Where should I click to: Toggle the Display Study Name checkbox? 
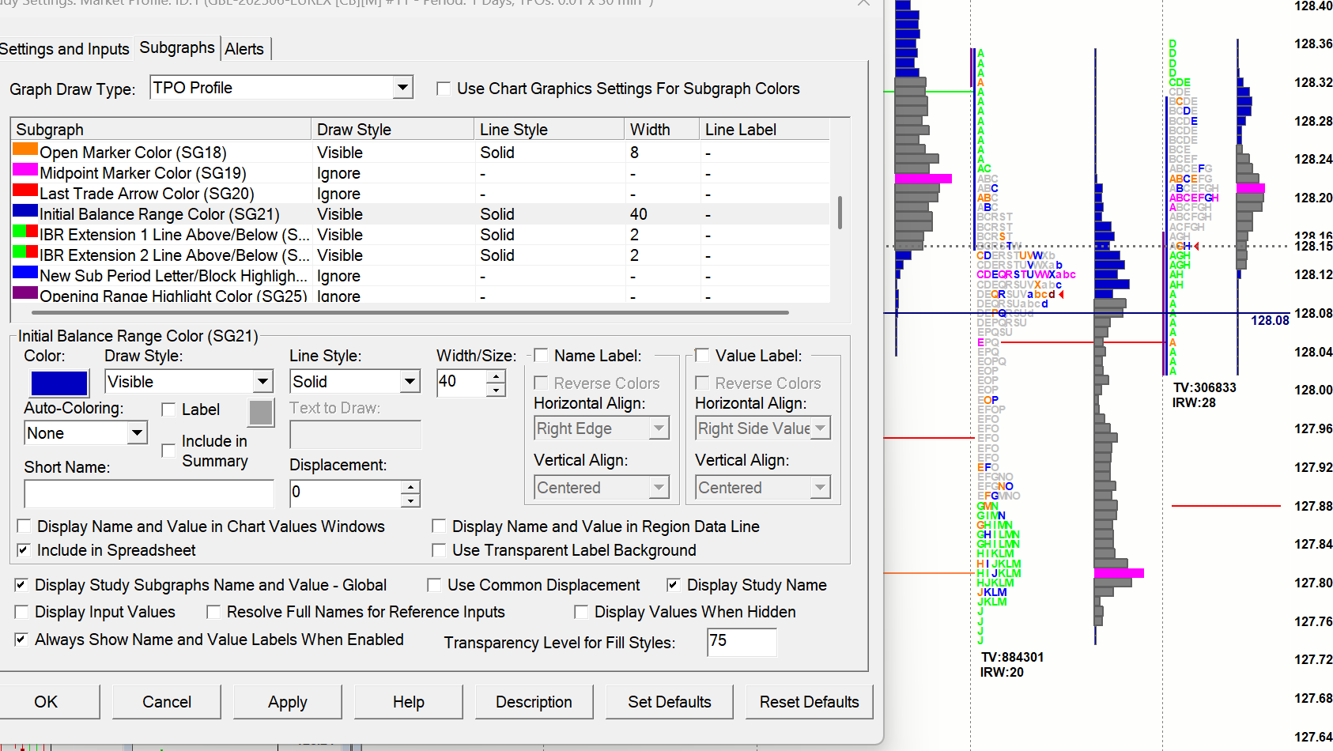pos(674,585)
